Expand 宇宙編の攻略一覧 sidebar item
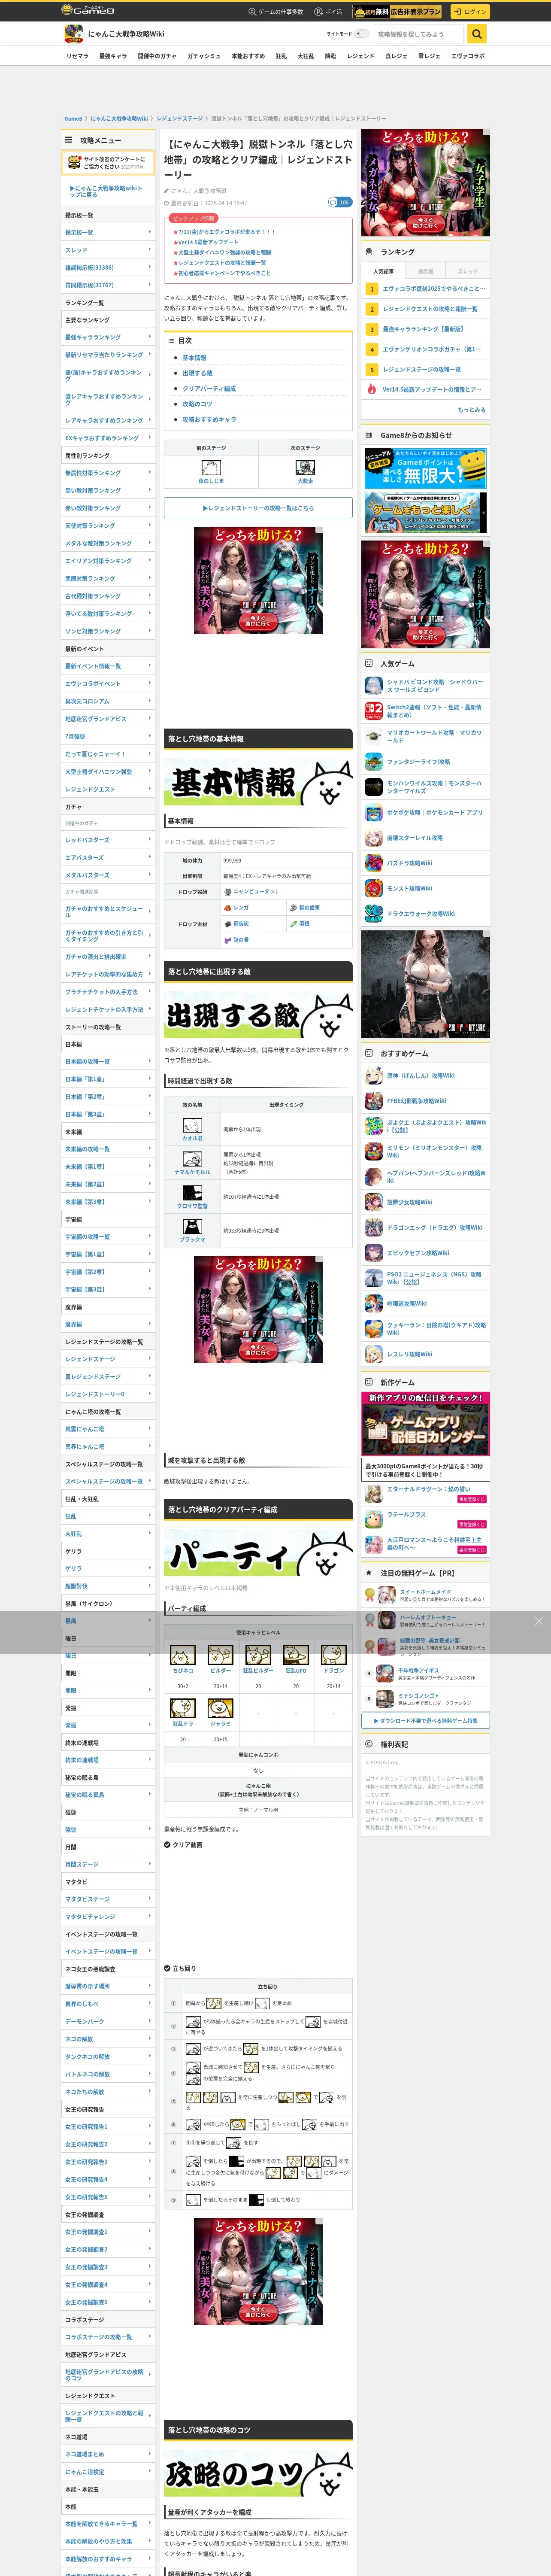This screenshot has width=551, height=2576. (108, 1237)
